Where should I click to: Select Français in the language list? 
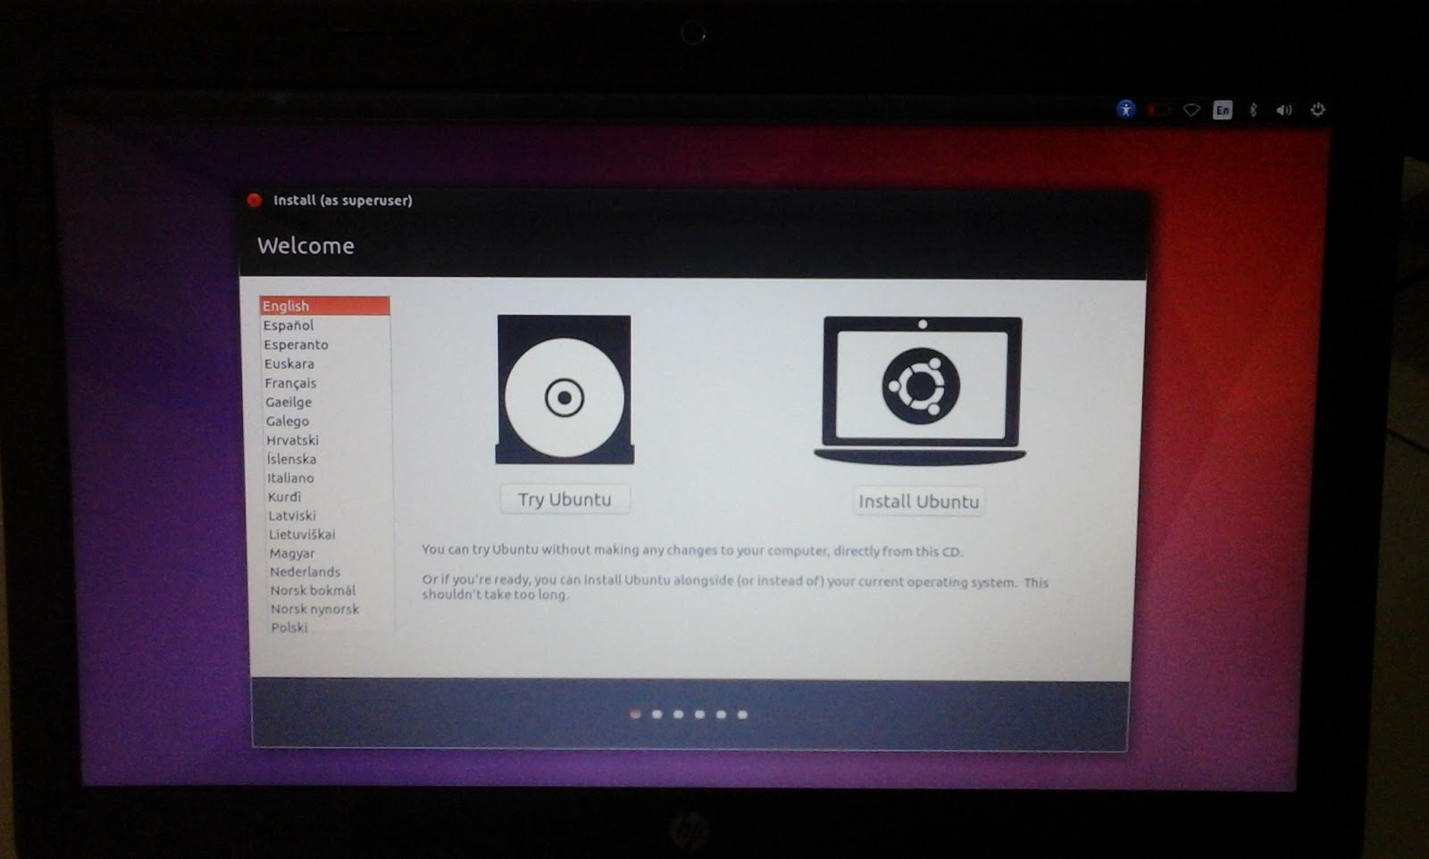(289, 383)
